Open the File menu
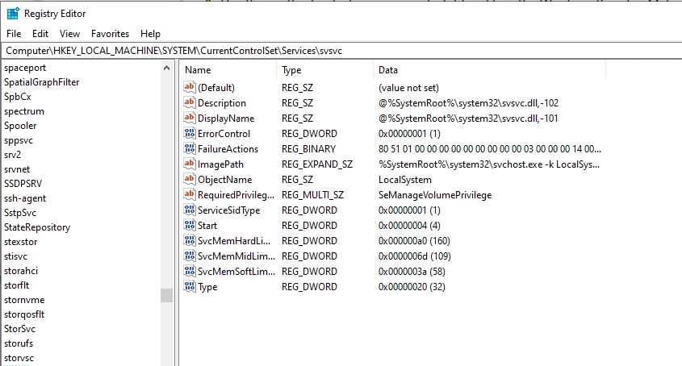 click(x=14, y=34)
